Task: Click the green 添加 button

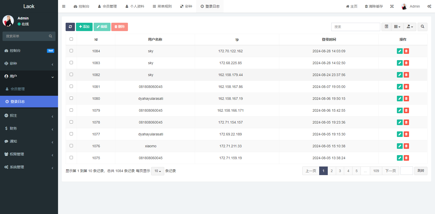Action: click(84, 27)
